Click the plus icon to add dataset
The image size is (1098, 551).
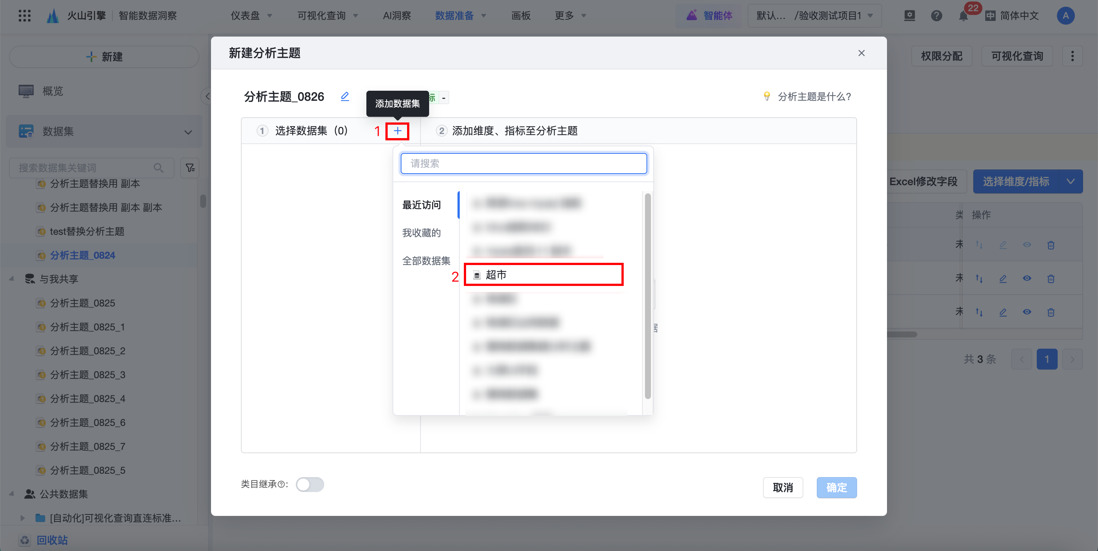(397, 131)
